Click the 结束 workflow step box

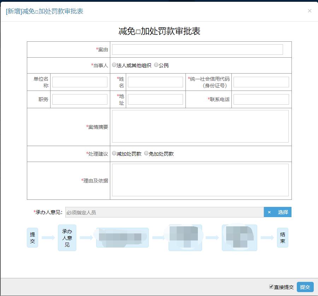click(283, 238)
